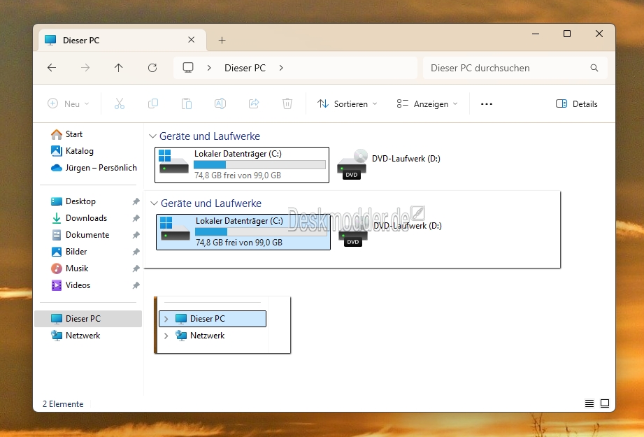Click the Cut scissors icon
Image resolution: width=644 pixels, height=437 pixels.
coord(120,103)
